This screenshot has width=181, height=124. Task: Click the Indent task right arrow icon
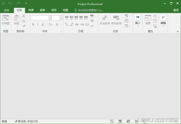[x=72, y=24]
